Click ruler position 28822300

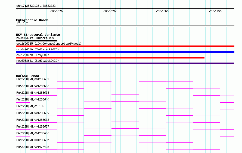click(110, 11)
